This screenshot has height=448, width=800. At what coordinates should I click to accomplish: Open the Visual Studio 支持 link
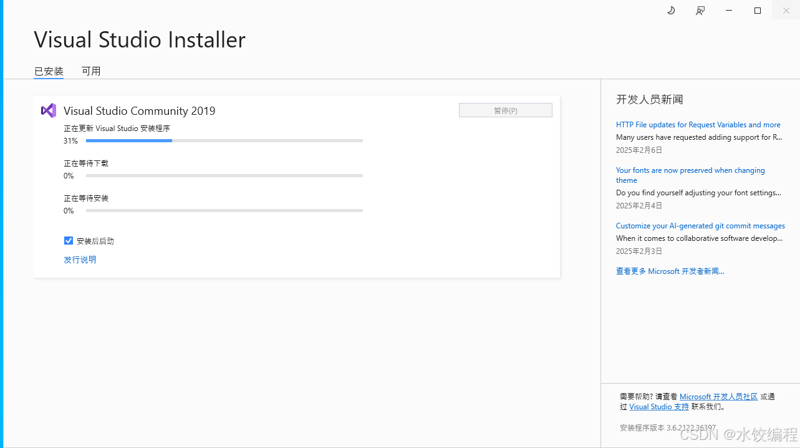pyautogui.click(x=659, y=407)
